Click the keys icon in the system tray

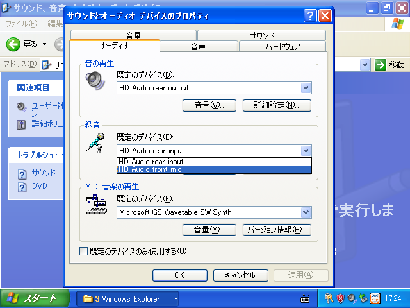coord(328,298)
